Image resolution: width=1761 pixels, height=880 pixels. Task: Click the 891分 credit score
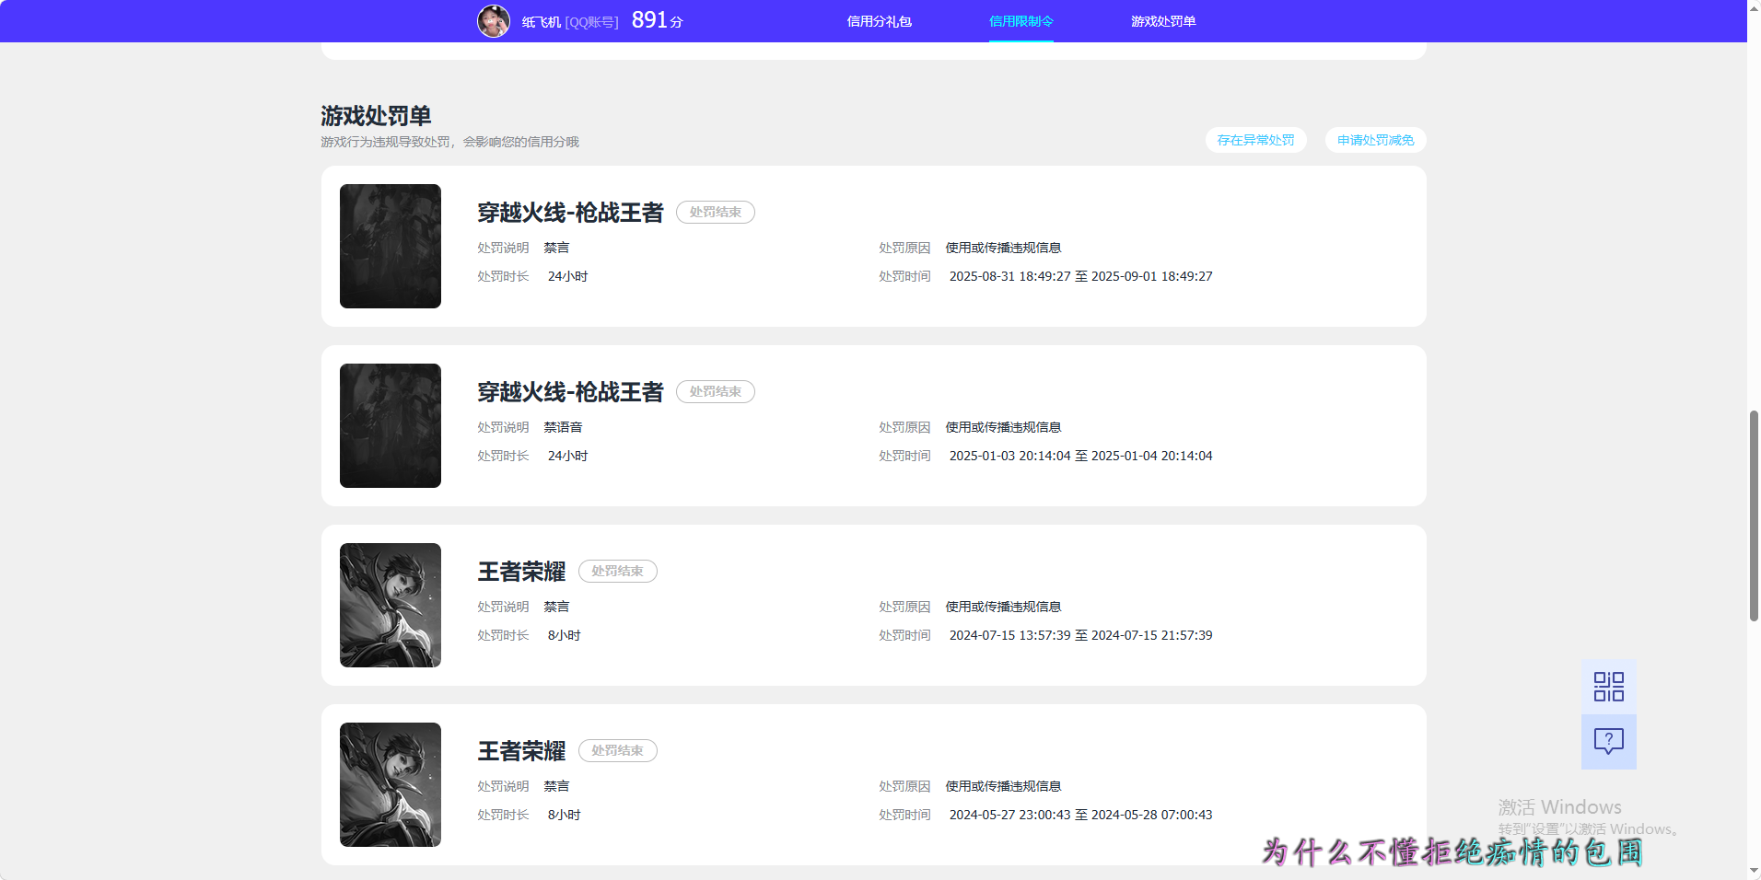(657, 20)
